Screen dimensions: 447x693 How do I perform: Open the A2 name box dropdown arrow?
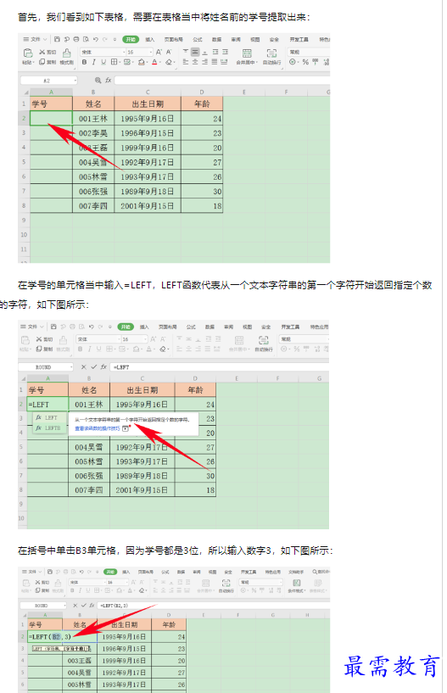coord(75,81)
